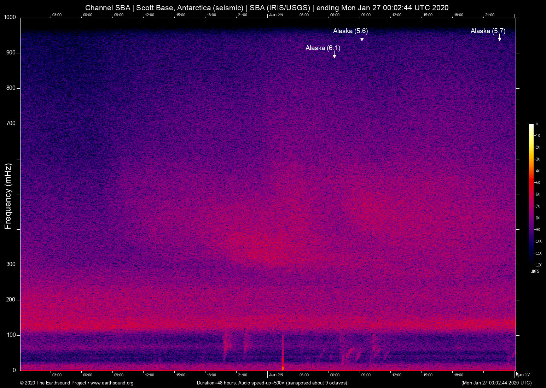Click the +0 value atop the dBFS scale
This screenshot has width=546, height=388.
pos(536,124)
